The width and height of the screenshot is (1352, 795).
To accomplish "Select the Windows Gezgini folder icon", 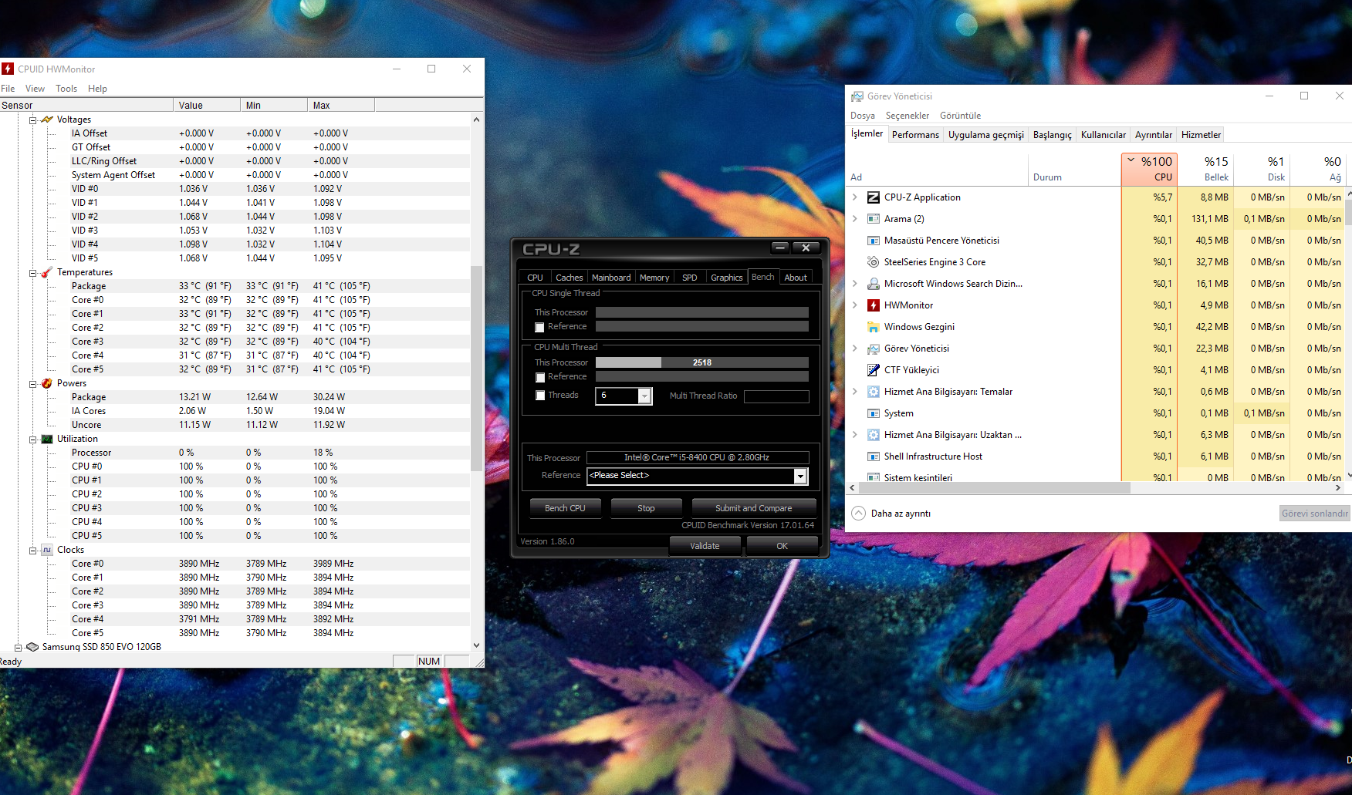I will [874, 327].
